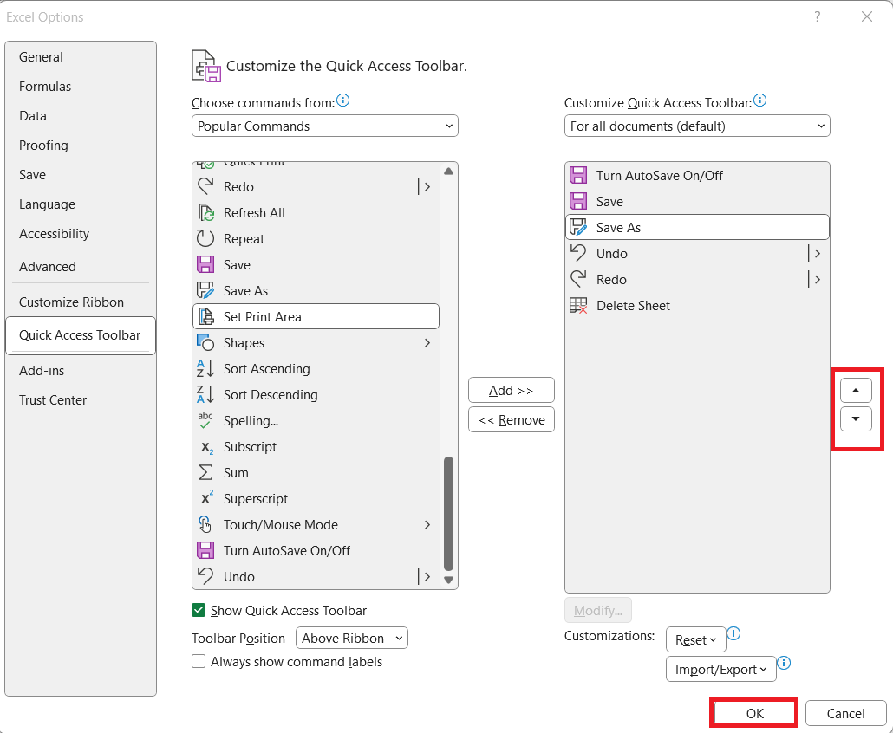893x733 pixels.
Task: Click the info icon next to Reset
Action: [x=733, y=633]
